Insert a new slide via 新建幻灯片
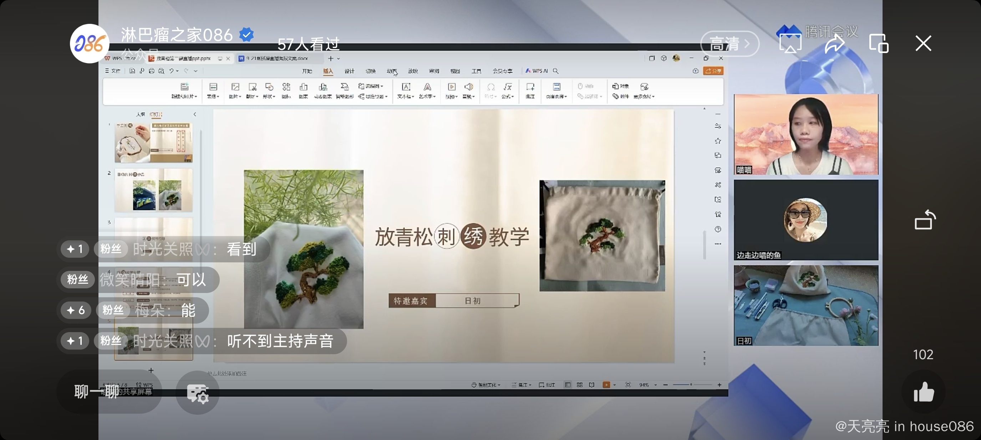This screenshot has width=981, height=440. [184, 91]
